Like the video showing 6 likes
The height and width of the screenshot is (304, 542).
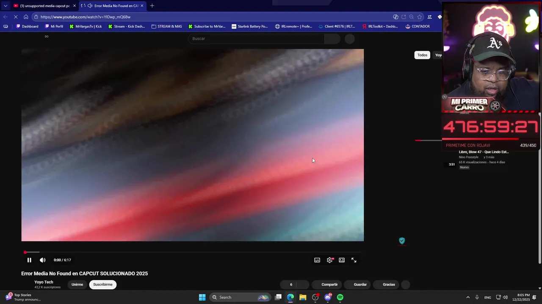point(288,285)
